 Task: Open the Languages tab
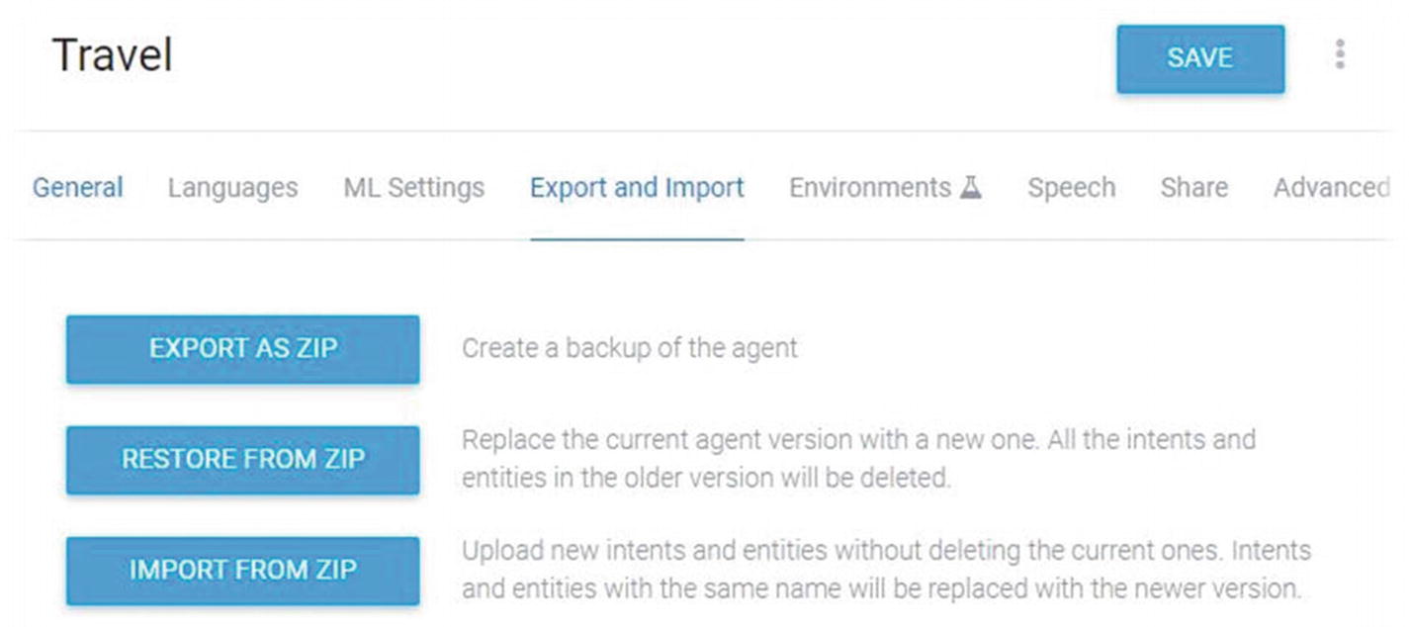tap(232, 187)
